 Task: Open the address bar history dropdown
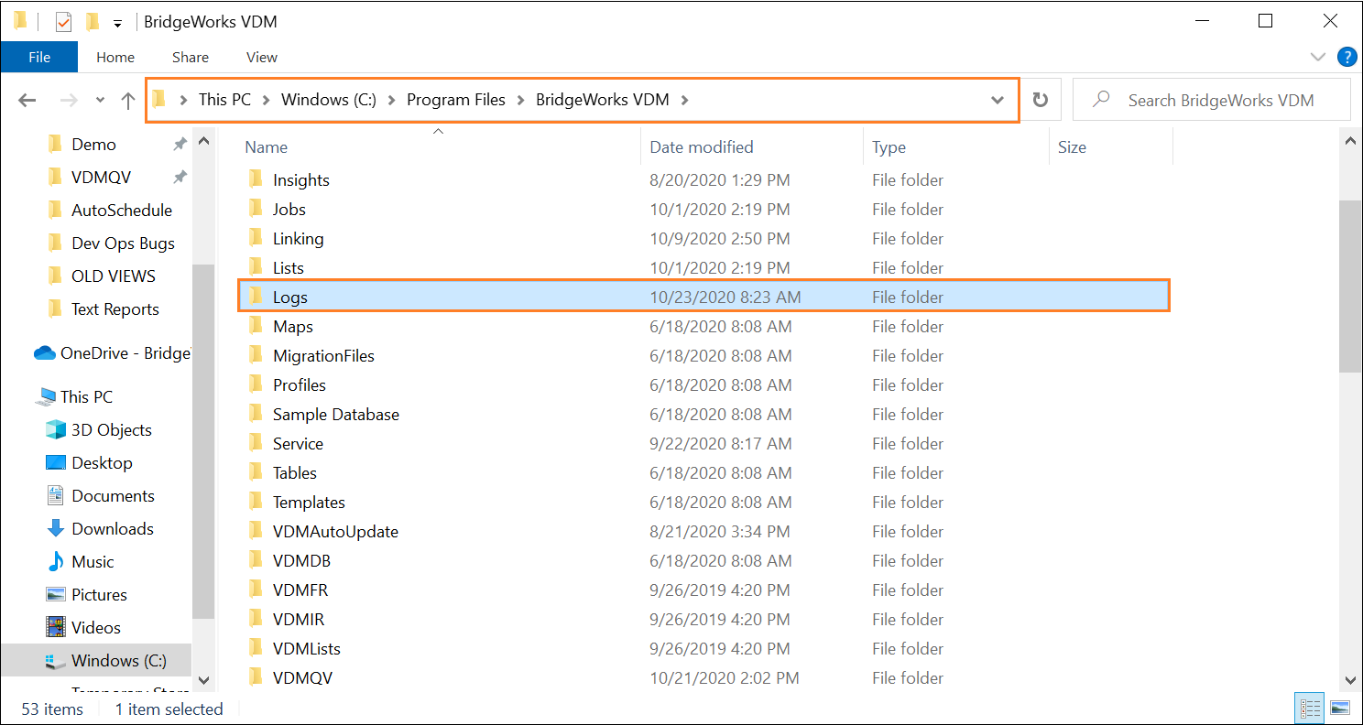(x=998, y=100)
